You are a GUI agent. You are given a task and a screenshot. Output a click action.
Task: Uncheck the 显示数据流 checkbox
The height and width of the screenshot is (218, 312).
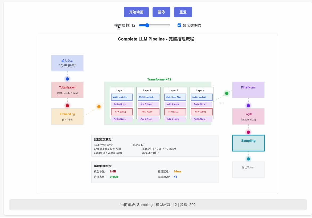(x=179, y=25)
